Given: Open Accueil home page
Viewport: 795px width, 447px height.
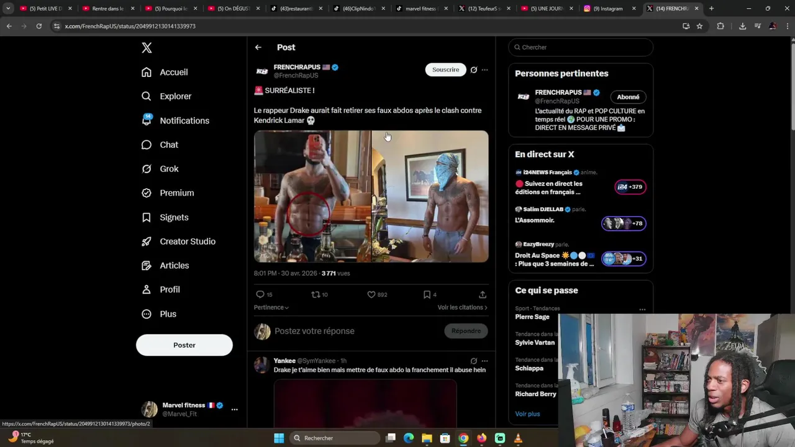Looking at the screenshot, I should click(x=165, y=72).
